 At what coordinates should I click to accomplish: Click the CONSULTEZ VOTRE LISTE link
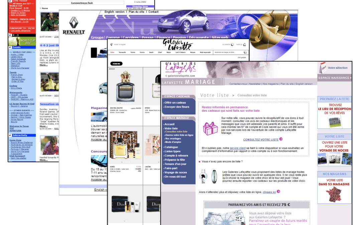point(261,140)
